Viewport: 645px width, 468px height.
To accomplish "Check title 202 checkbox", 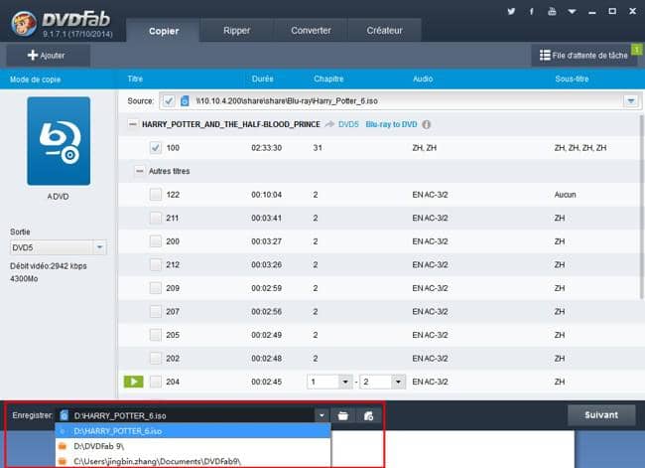I will click(x=156, y=359).
